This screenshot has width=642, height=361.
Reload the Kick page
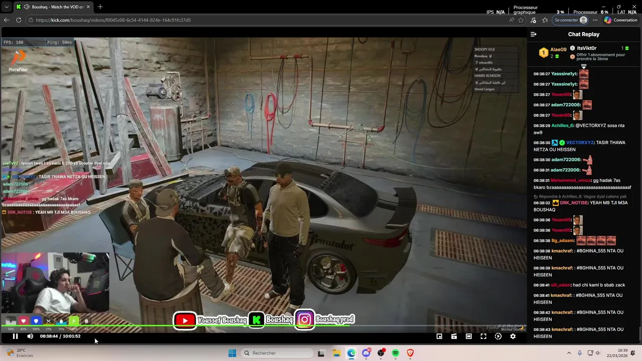[19, 20]
